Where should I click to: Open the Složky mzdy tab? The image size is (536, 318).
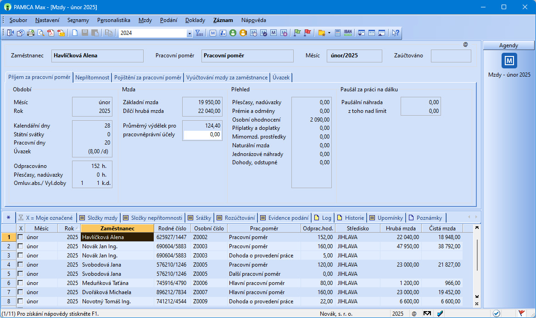pyautogui.click(x=99, y=218)
